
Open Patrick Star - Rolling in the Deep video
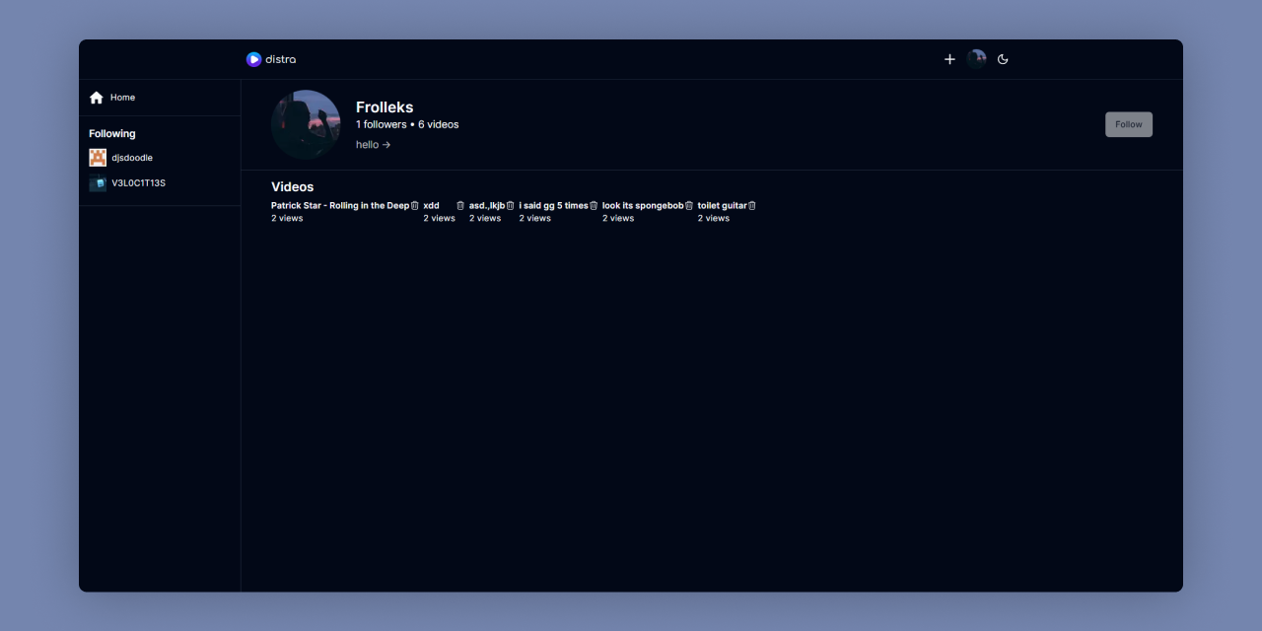(x=340, y=206)
